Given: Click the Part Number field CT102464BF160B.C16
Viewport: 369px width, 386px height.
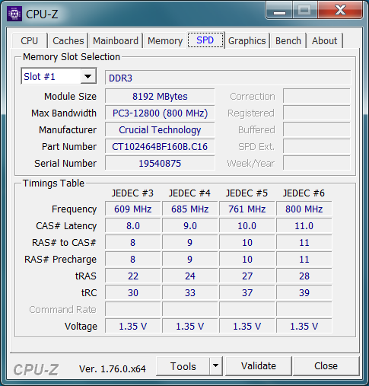Looking at the screenshot, I should 160,147.
